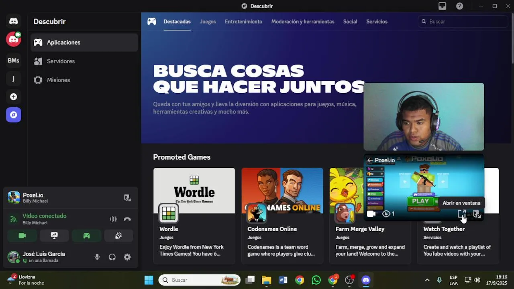This screenshot has height=289, width=514.
Task: Open Discord direct messages home icon
Action: 13,21
